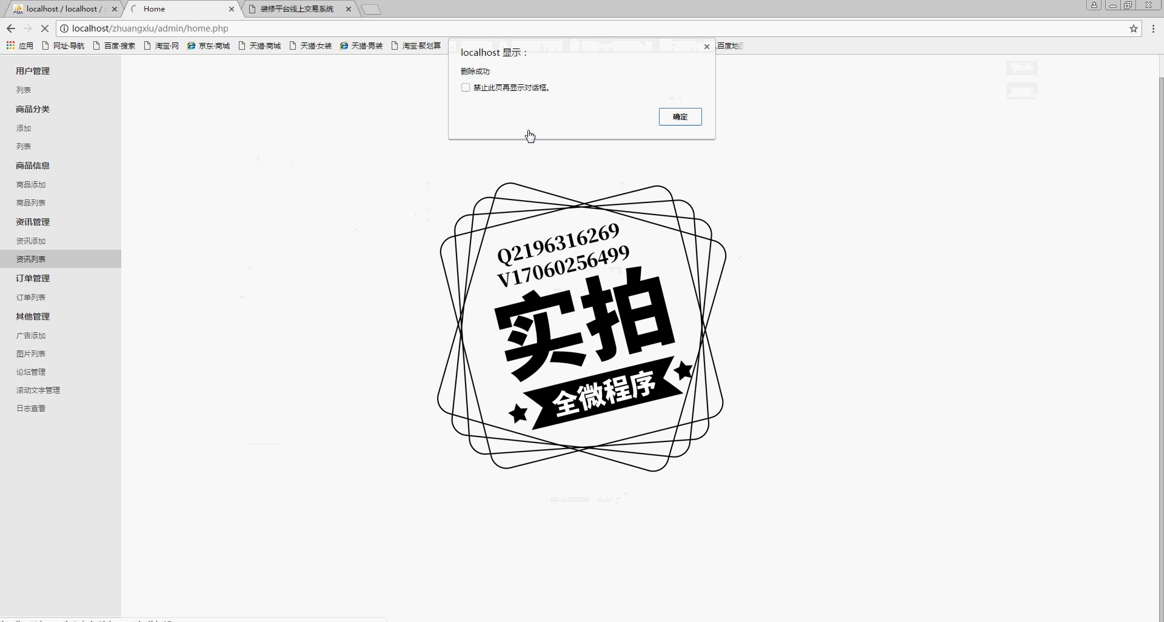The image size is (1164, 622).
Task: Open the 京东·商城 bookmark
Action: (x=209, y=45)
